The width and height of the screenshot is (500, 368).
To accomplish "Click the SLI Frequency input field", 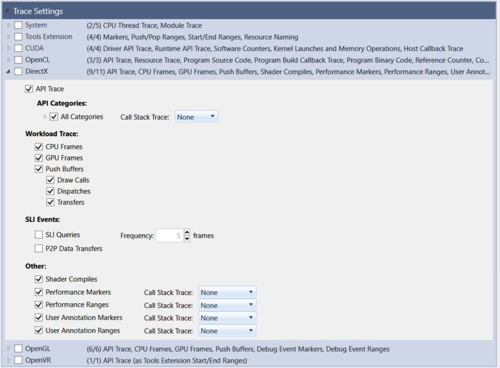I will point(169,235).
